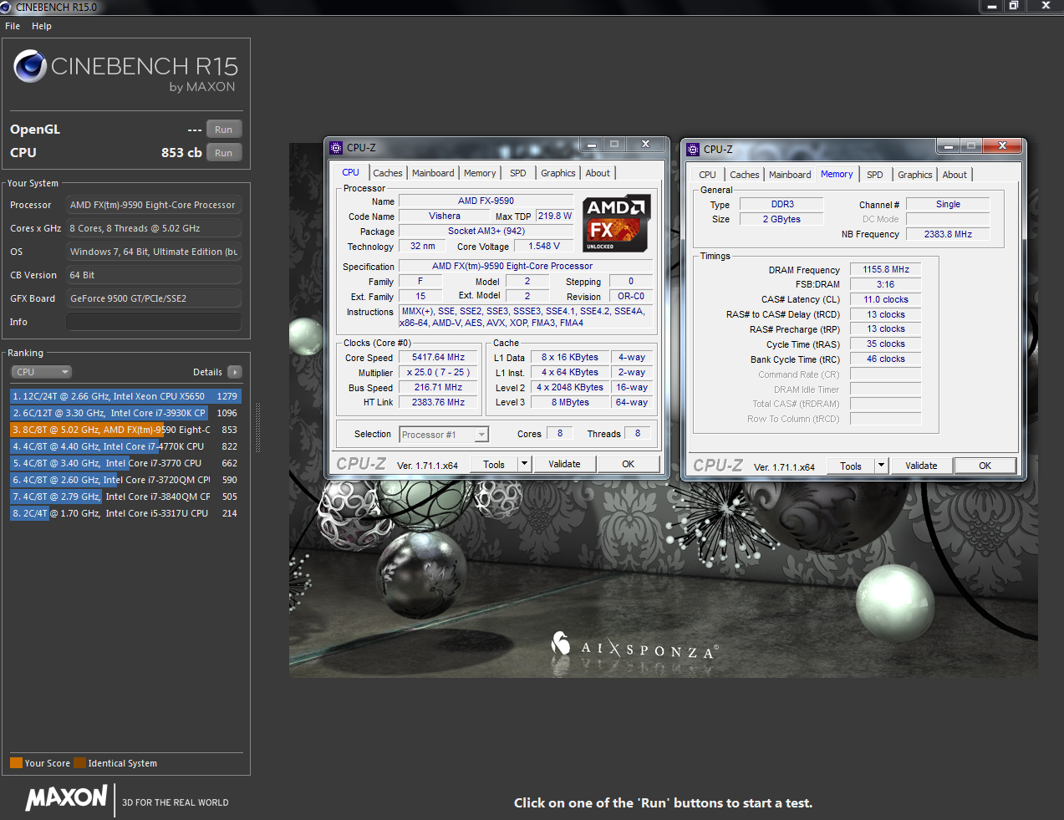The image size is (1064, 820).
Task: Run the CPU benchmark
Action: [224, 153]
